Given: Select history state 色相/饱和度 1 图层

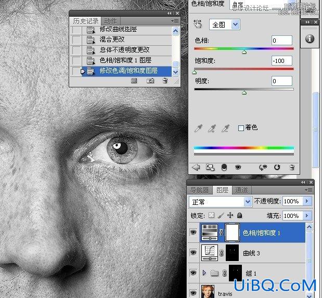Looking at the screenshot, I should coord(127,60).
